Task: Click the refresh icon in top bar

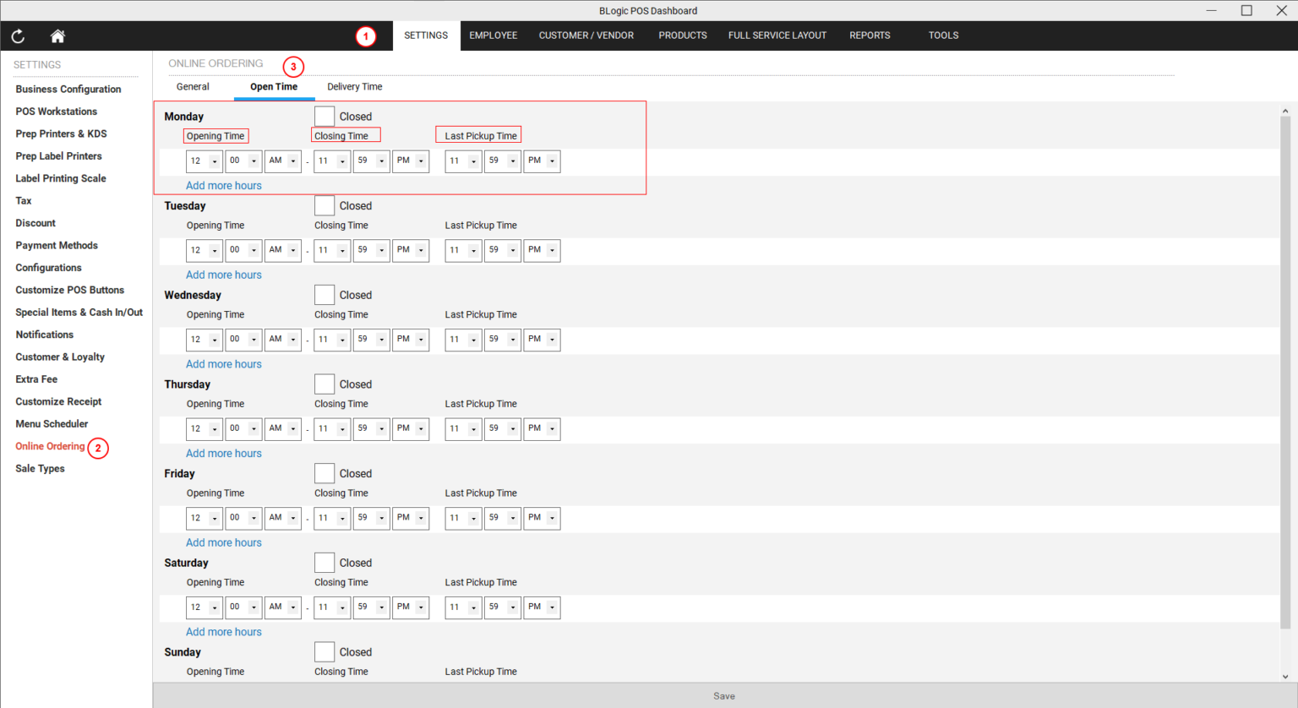Action: click(18, 35)
